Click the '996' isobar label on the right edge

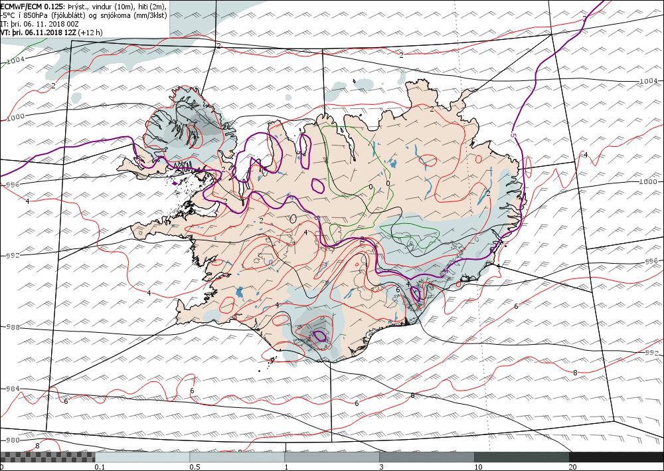652,261
